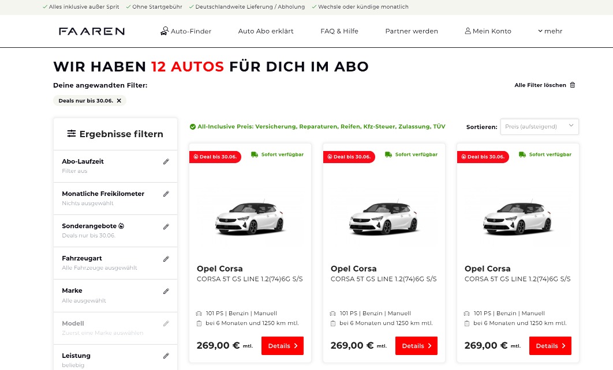Edit Marke filter via pencil icon

[166, 292]
